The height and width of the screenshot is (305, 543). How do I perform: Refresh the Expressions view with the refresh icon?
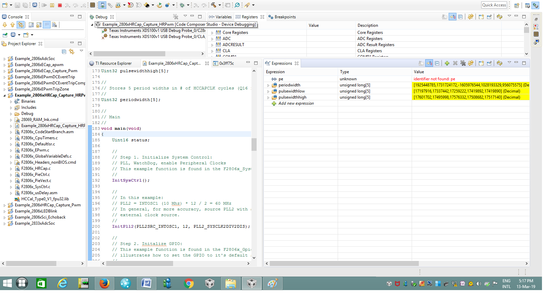click(x=499, y=63)
